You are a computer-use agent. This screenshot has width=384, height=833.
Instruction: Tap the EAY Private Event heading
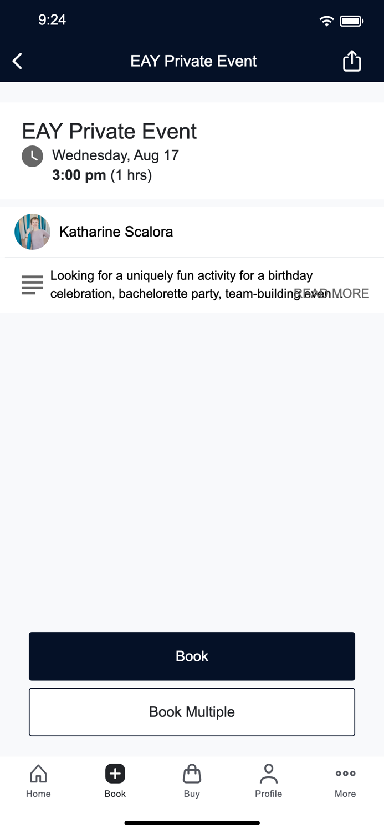[x=109, y=131]
